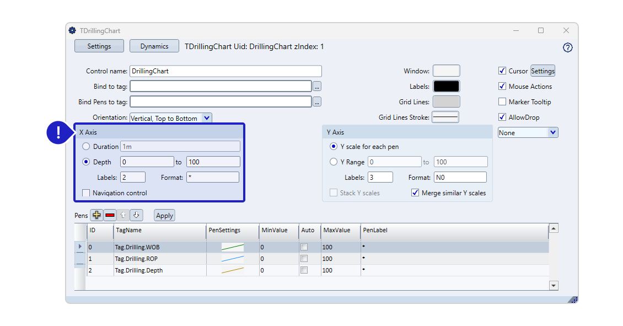The height and width of the screenshot is (326, 623).
Task: Select the Duration radio button
Action: 86,147
